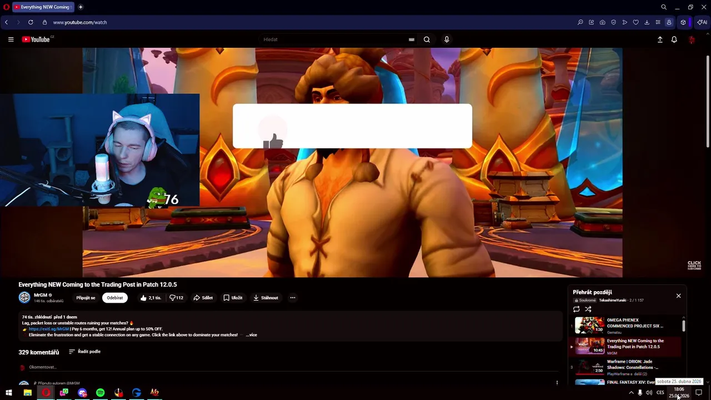The image size is (711, 400).
Task: Toggle playlist shuffle in Přehrát později
Action: (x=588, y=309)
